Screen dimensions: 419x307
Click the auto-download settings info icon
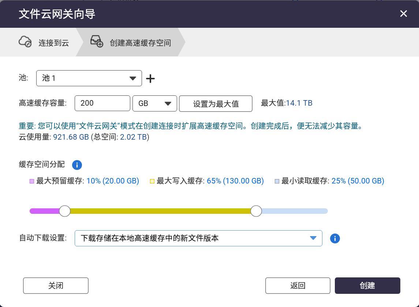335,239
